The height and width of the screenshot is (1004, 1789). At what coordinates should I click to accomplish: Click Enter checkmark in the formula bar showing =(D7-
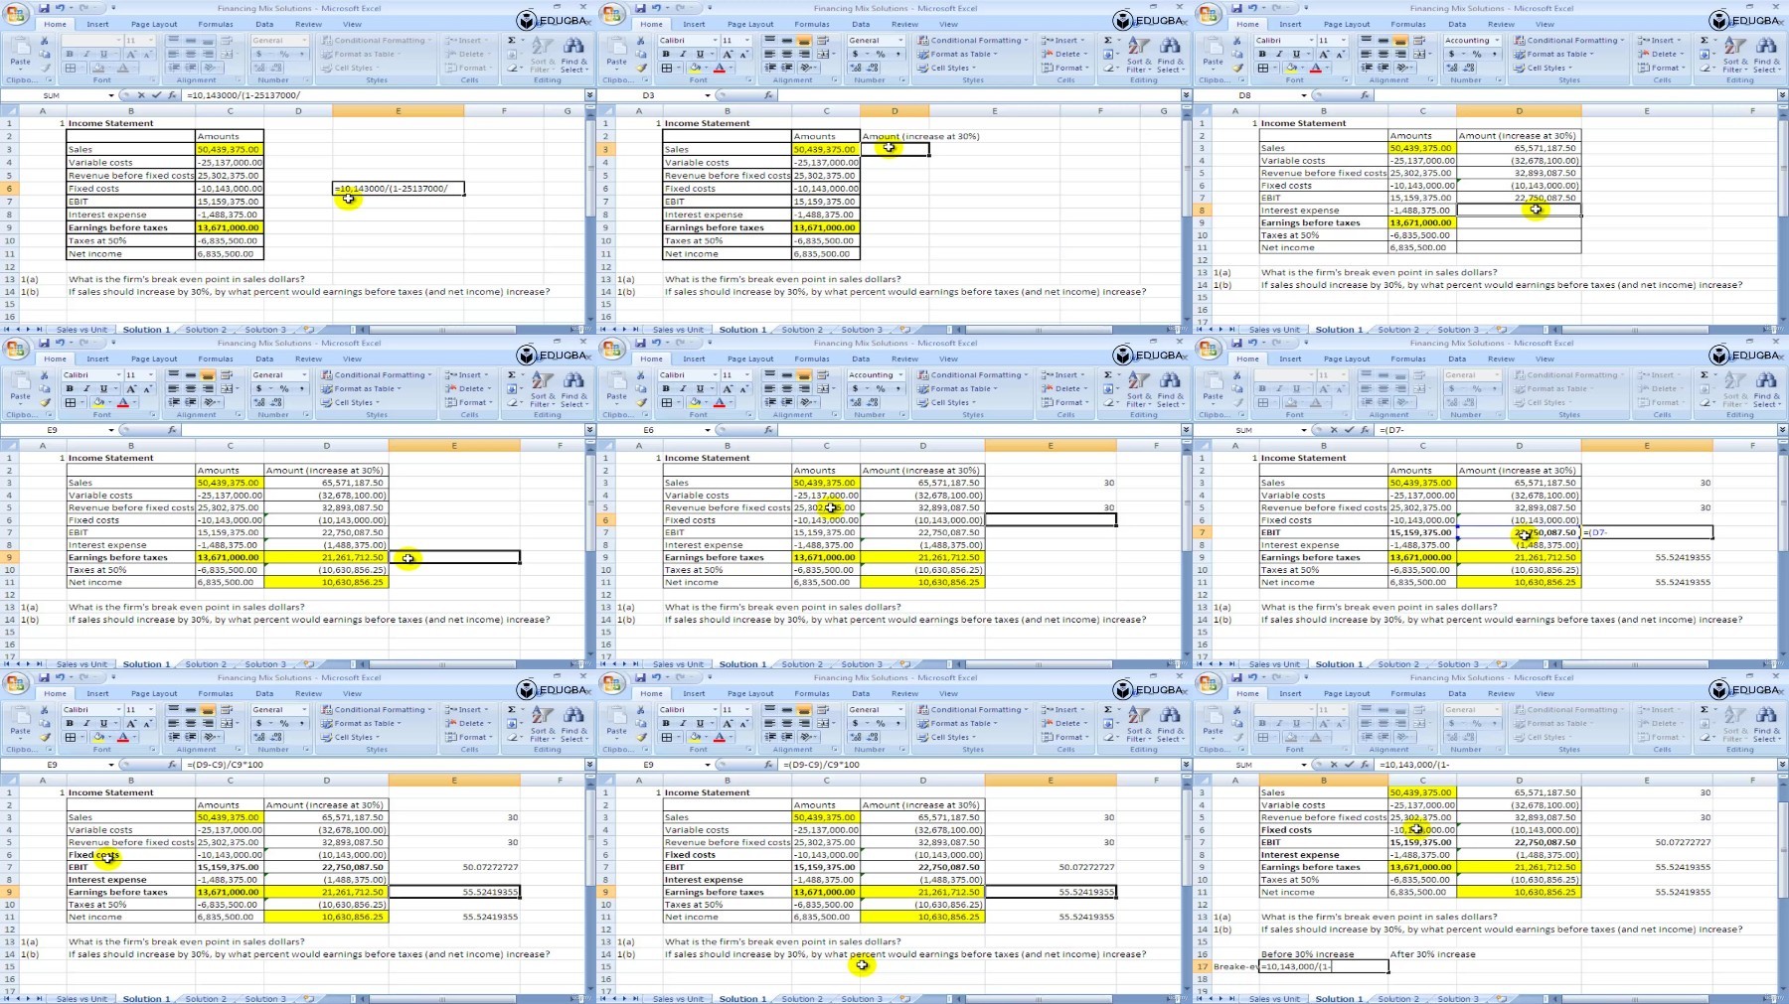(1349, 430)
